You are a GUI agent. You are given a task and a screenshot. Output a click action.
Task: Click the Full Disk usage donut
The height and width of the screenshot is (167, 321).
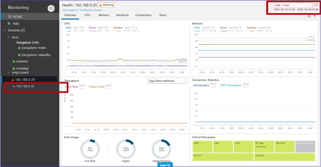click(x=90, y=149)
